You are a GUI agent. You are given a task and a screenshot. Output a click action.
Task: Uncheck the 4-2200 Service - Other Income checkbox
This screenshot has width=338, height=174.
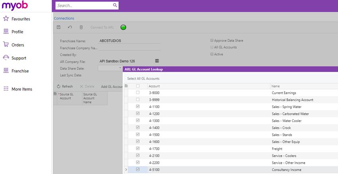coord(138,162)
